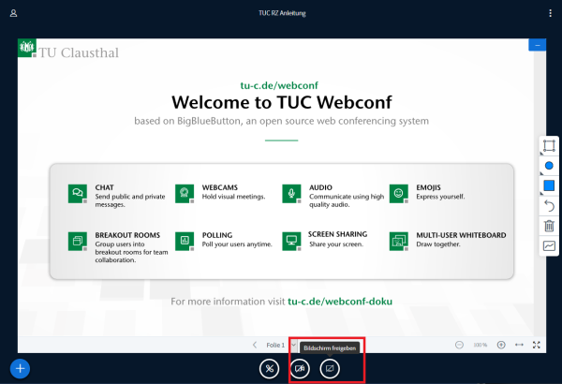
Task: Click the tu-c.de/webconf-doku link
Action: pos(340,303)
